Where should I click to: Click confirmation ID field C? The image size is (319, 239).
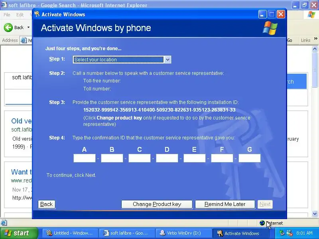pyautogui.click(x=139, y=158)
